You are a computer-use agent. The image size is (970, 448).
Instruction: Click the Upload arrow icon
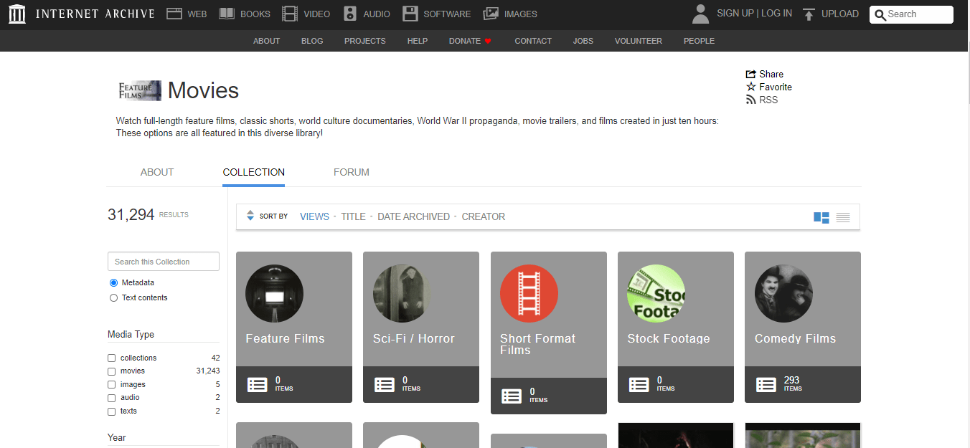809,14
